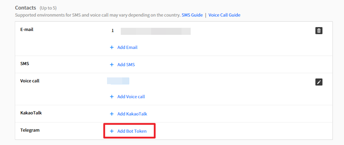Select the Telegram row label

point(30,130)
